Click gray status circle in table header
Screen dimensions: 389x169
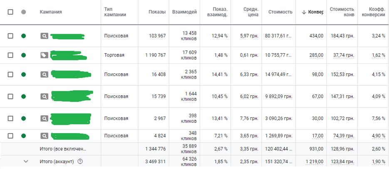pos(24,12)
